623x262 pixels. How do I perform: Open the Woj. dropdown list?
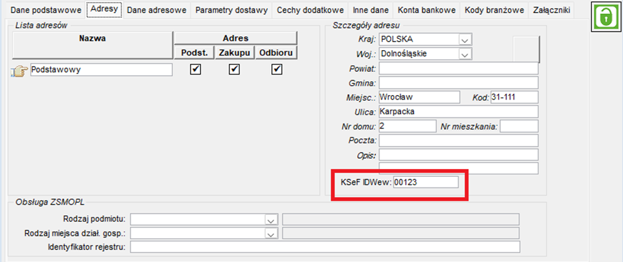(465, 53)
